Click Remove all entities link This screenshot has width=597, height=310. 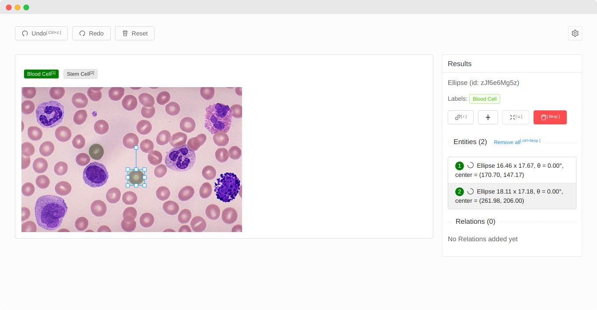click(507, 142)
